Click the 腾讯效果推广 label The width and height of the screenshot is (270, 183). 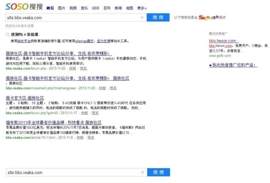[x=218, y=34]
